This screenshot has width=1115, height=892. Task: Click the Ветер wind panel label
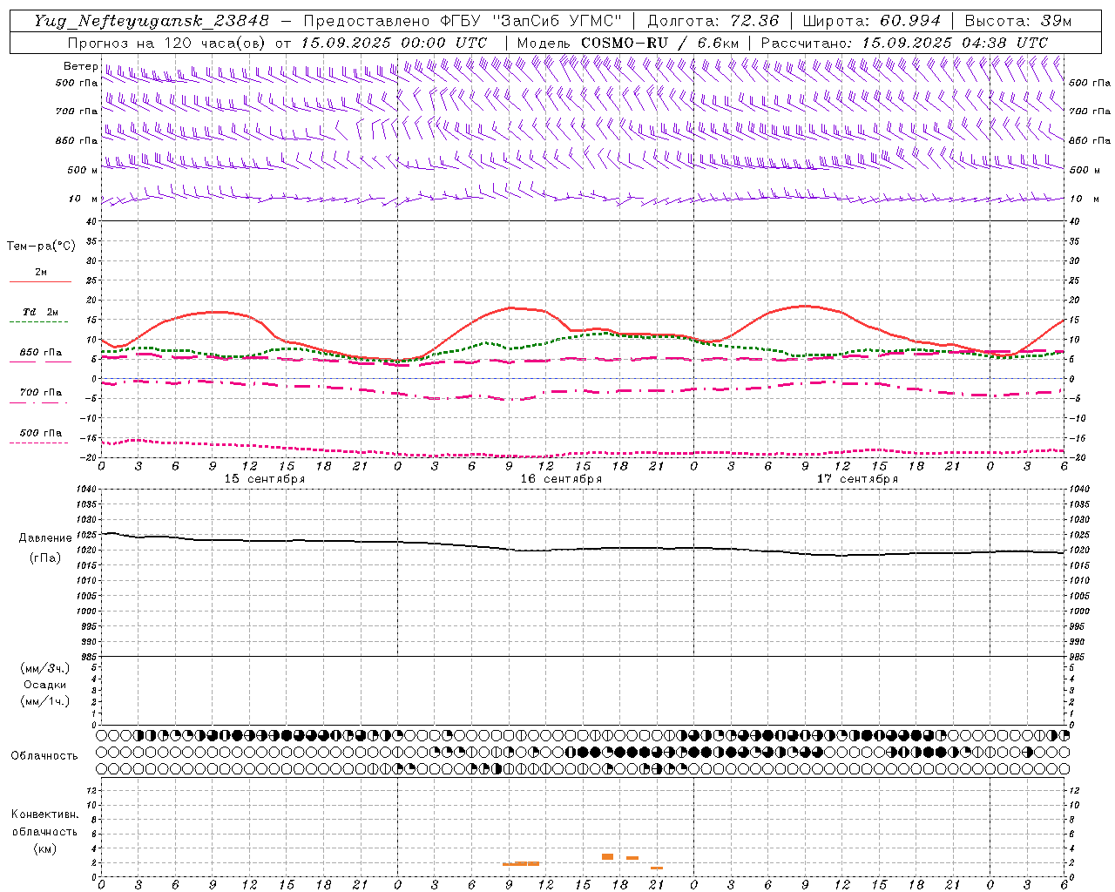pyautogui.click(x=80, y=66)
